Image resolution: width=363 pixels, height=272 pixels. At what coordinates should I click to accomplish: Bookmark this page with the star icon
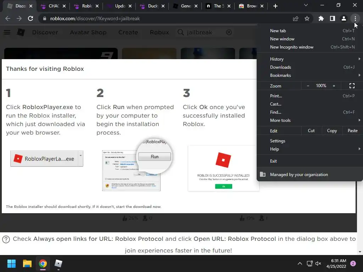307,18
